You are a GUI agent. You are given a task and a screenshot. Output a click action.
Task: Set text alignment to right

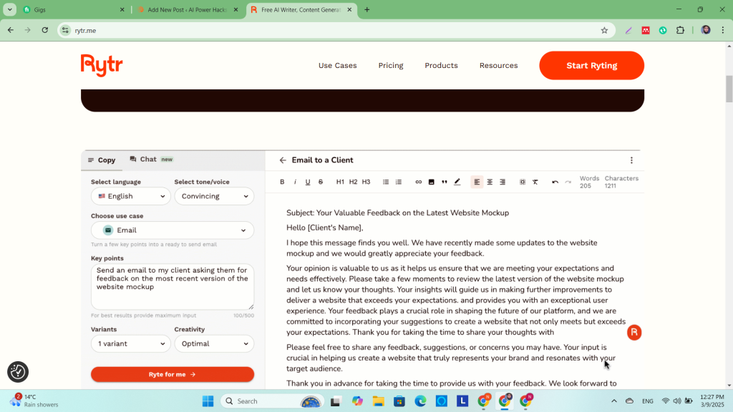click(503, 182)
